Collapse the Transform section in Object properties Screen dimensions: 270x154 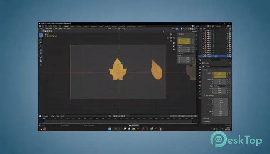[206, 70]
